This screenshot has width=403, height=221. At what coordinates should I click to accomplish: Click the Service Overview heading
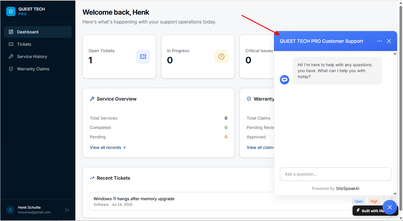tap(116, 99)
